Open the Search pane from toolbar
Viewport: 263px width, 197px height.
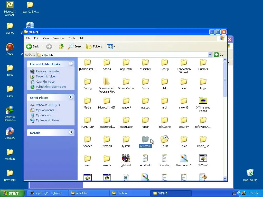click(75, 46)
